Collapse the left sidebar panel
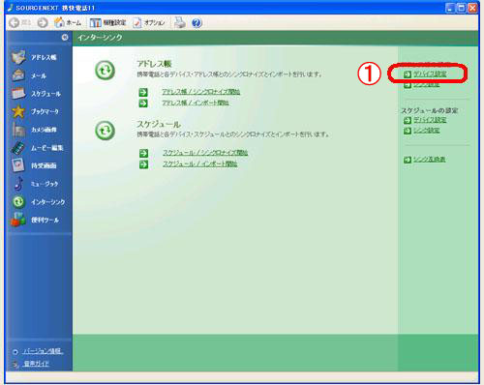Image resolution: width=484 pixels, height=385 pixels. point(65,37)
